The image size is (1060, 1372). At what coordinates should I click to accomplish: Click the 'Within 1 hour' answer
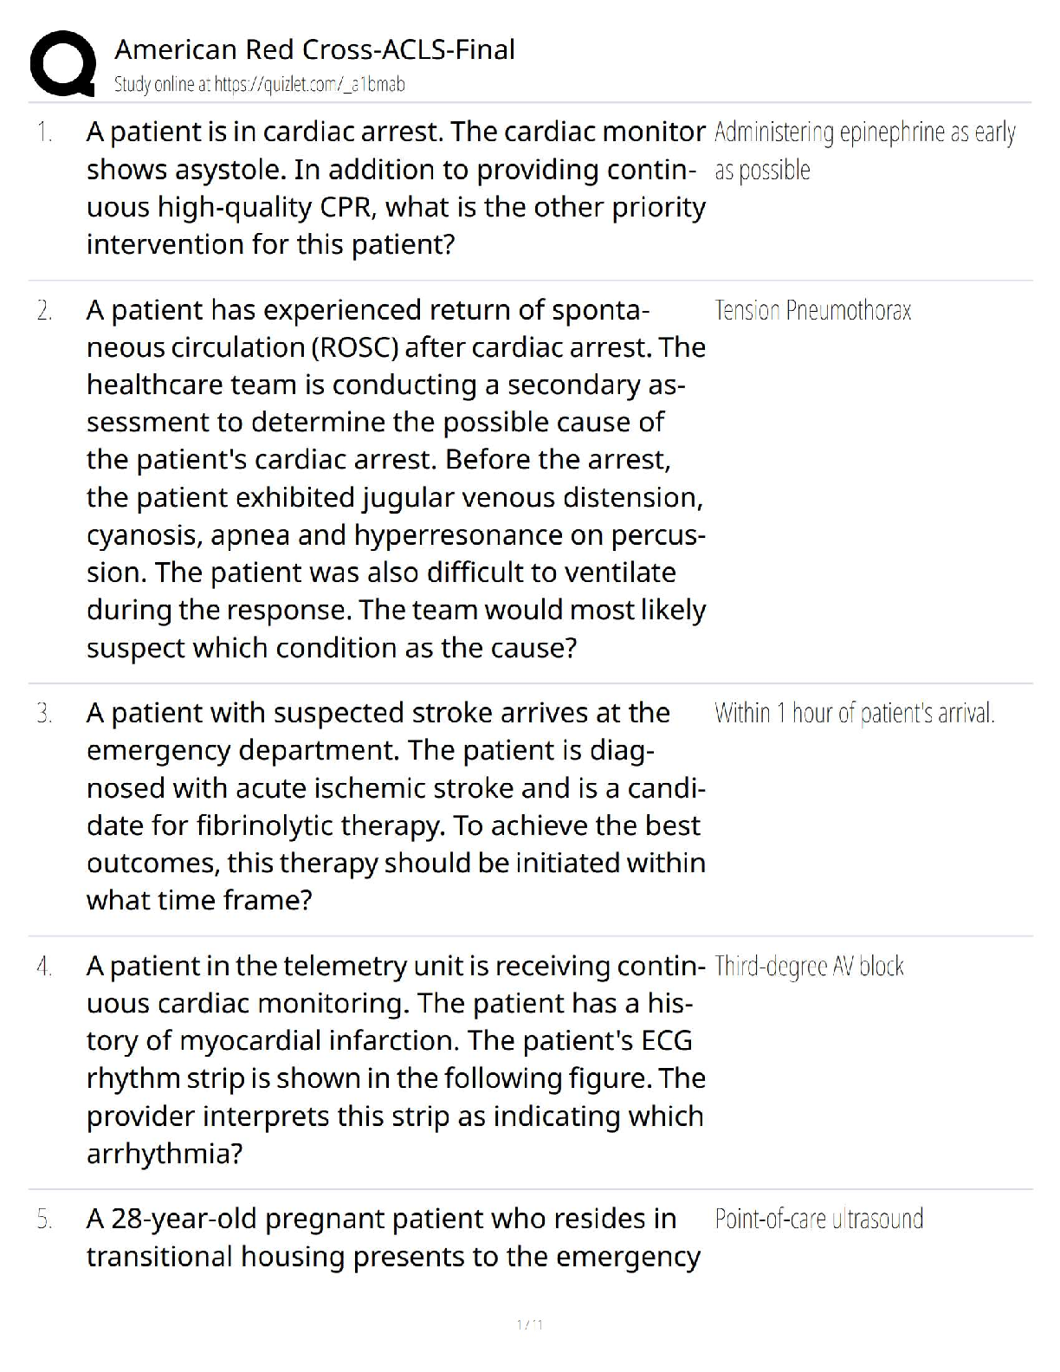tap(854, 714)
